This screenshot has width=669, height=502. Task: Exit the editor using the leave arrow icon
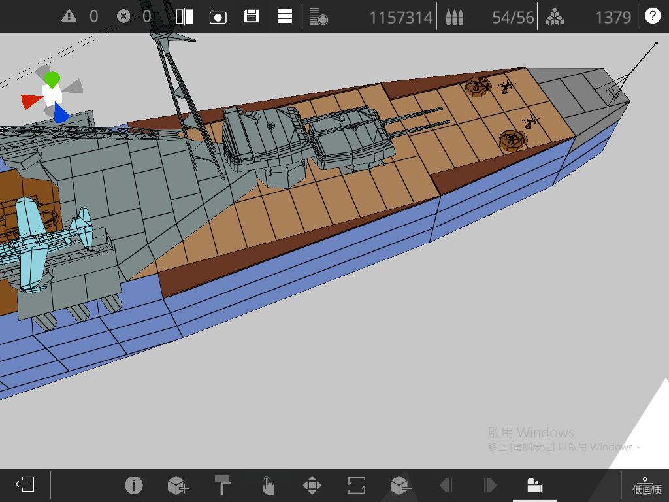[x=25, y=484]
